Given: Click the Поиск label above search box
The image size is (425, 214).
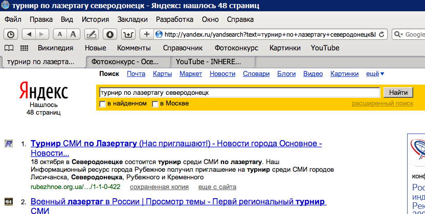Looking at the screenshot, I should 109,74.
